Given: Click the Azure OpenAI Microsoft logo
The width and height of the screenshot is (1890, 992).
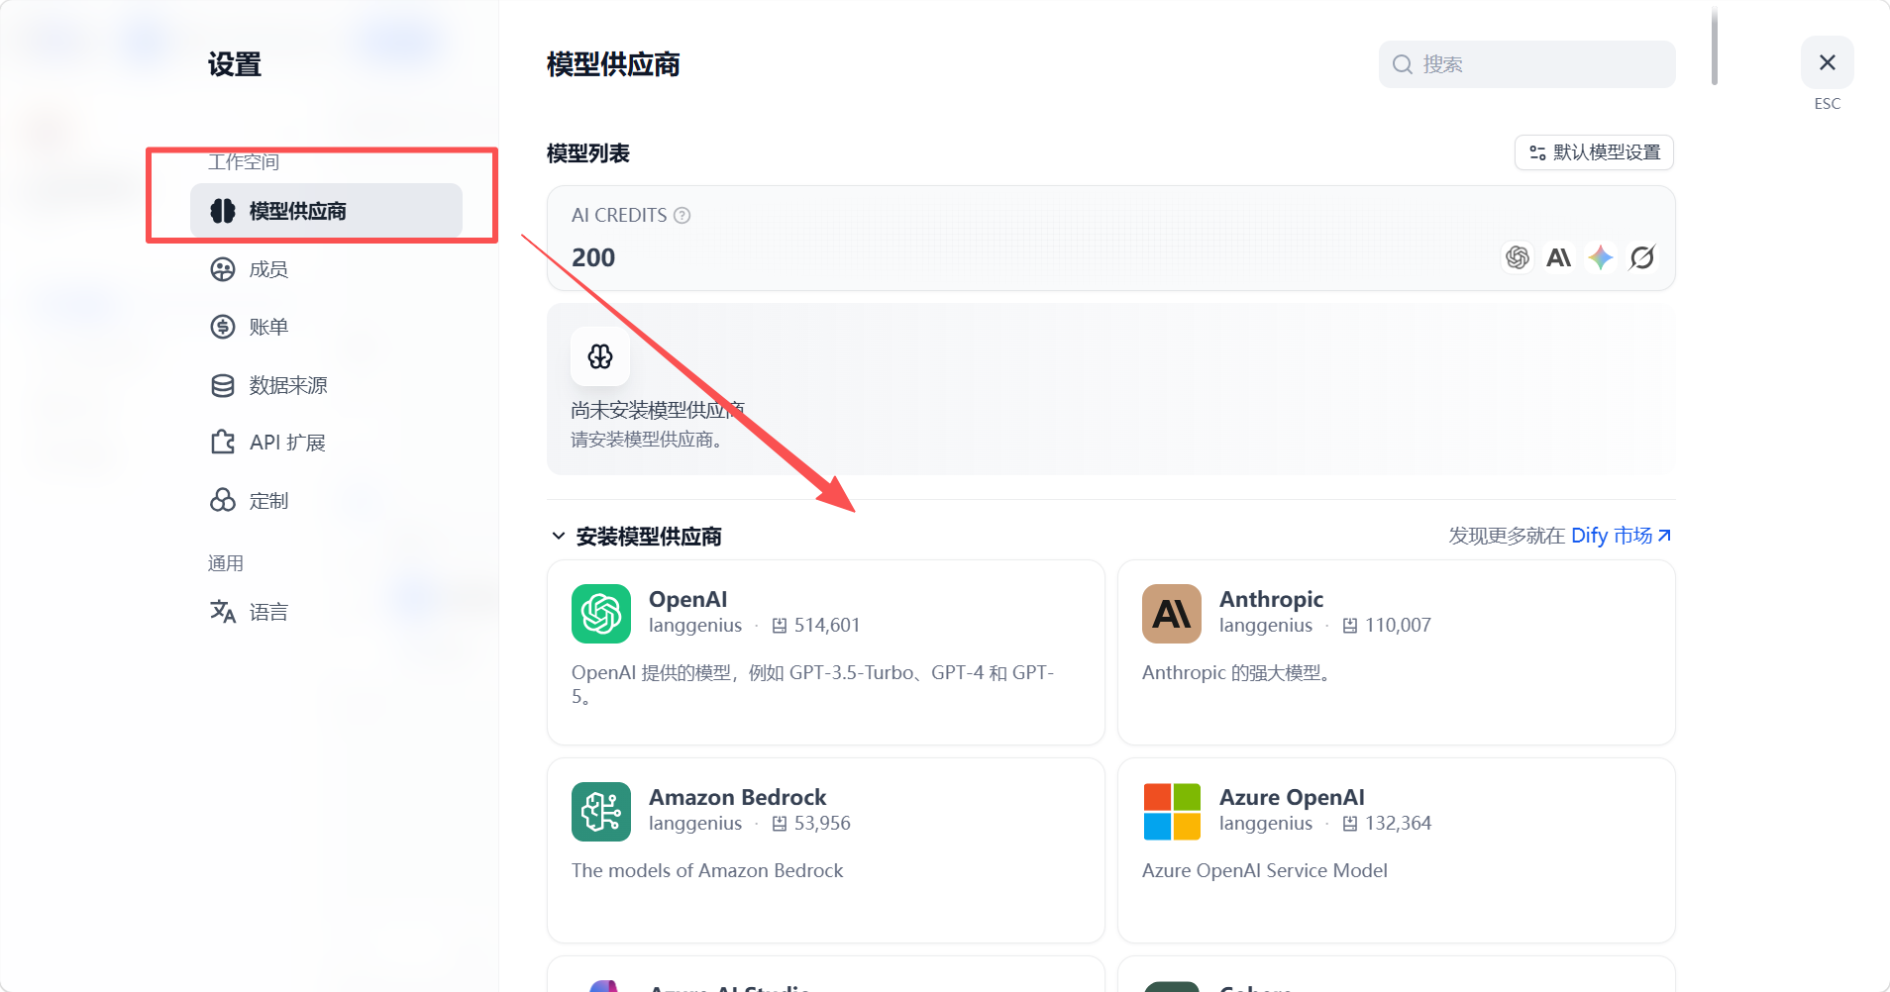Looking at the screenshot, I should [1172, 812].
